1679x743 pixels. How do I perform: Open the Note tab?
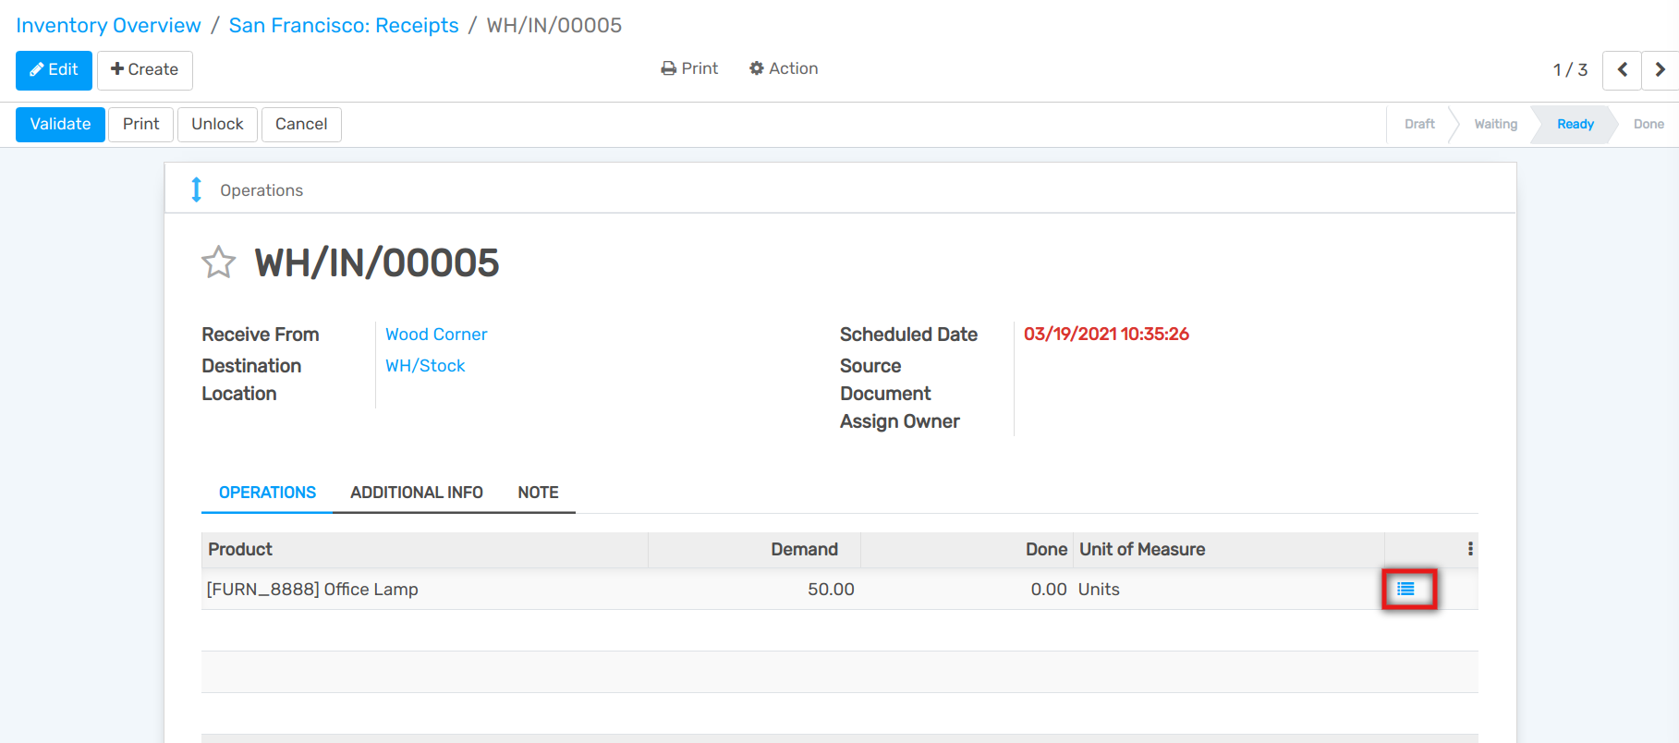tap(538, 493)
